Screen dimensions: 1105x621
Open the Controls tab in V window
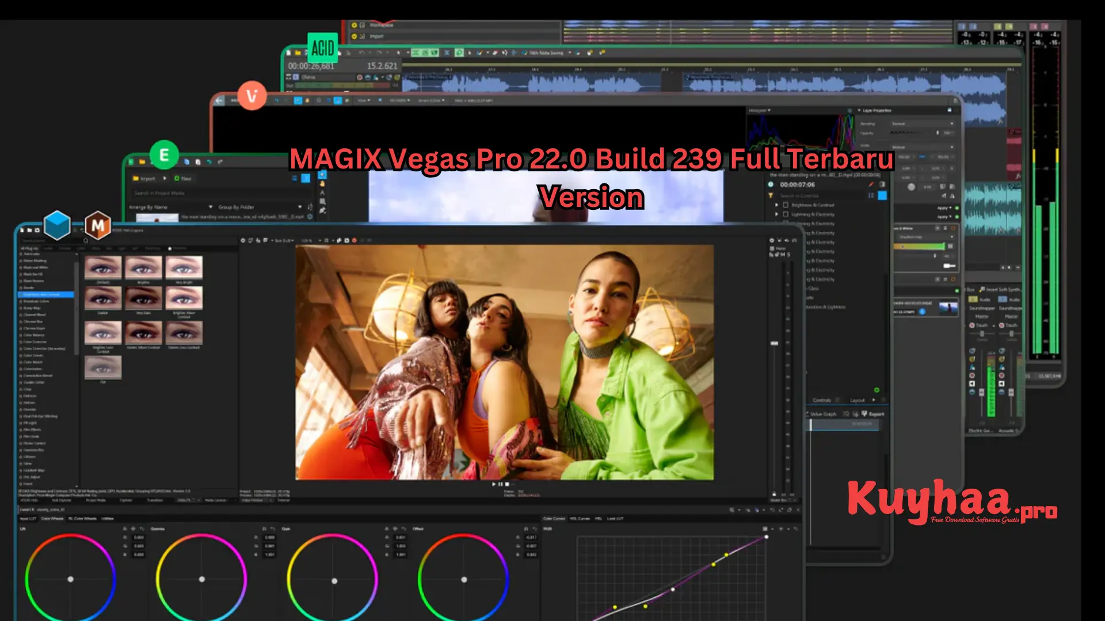click(822, 400)
